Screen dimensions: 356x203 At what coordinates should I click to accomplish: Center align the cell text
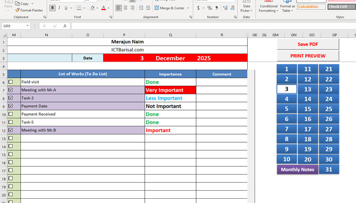(x=126, y=8)
